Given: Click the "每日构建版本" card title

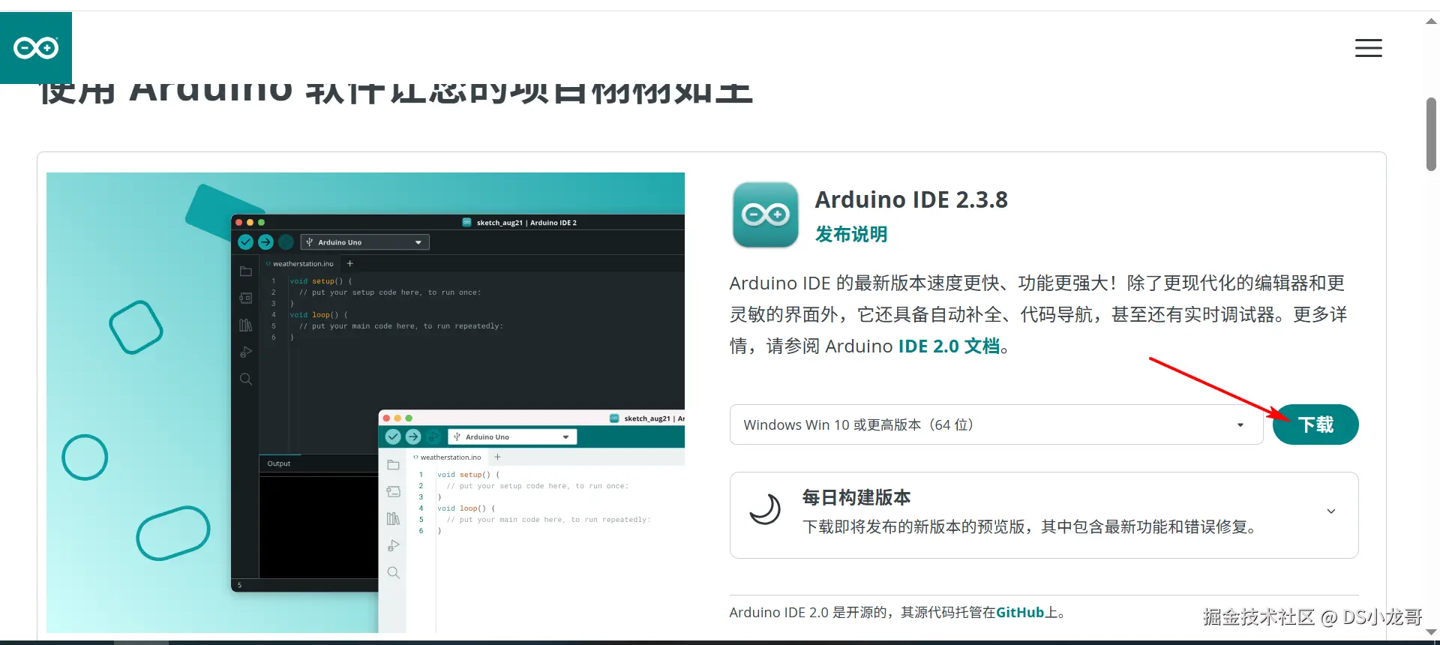Looking at the screenshot, I should point(856,497).
